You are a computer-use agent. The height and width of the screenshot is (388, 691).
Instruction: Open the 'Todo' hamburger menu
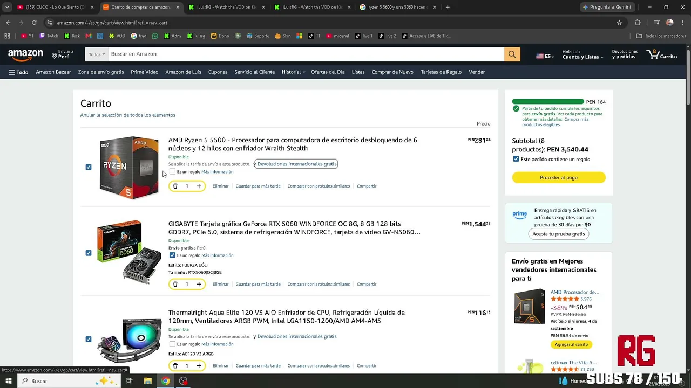point(18,72)
